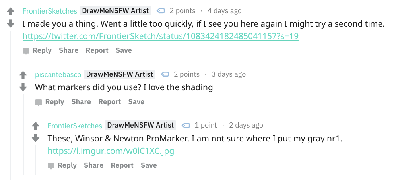Reply to the ProMarker comment
Image resolution: width=396 pixels, height=180 pixels.
62,165
